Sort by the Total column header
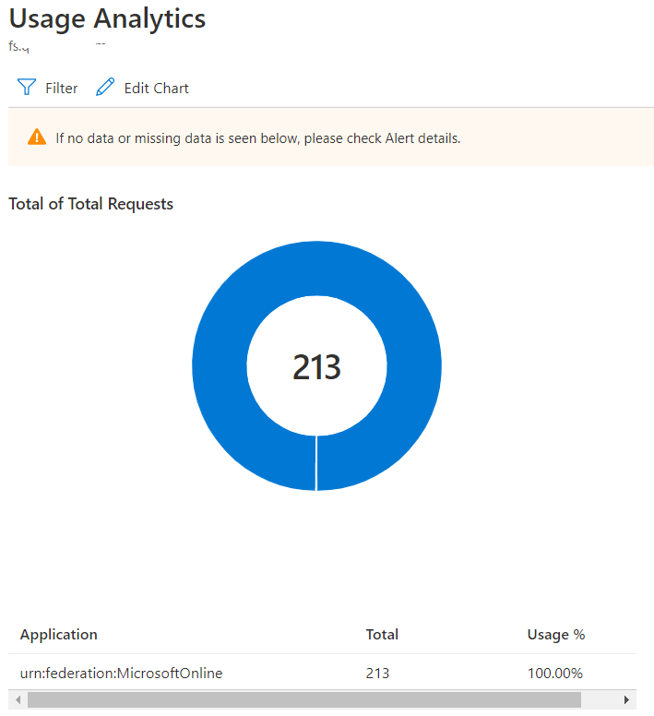654x716 pixels. (x=382, y=635)
